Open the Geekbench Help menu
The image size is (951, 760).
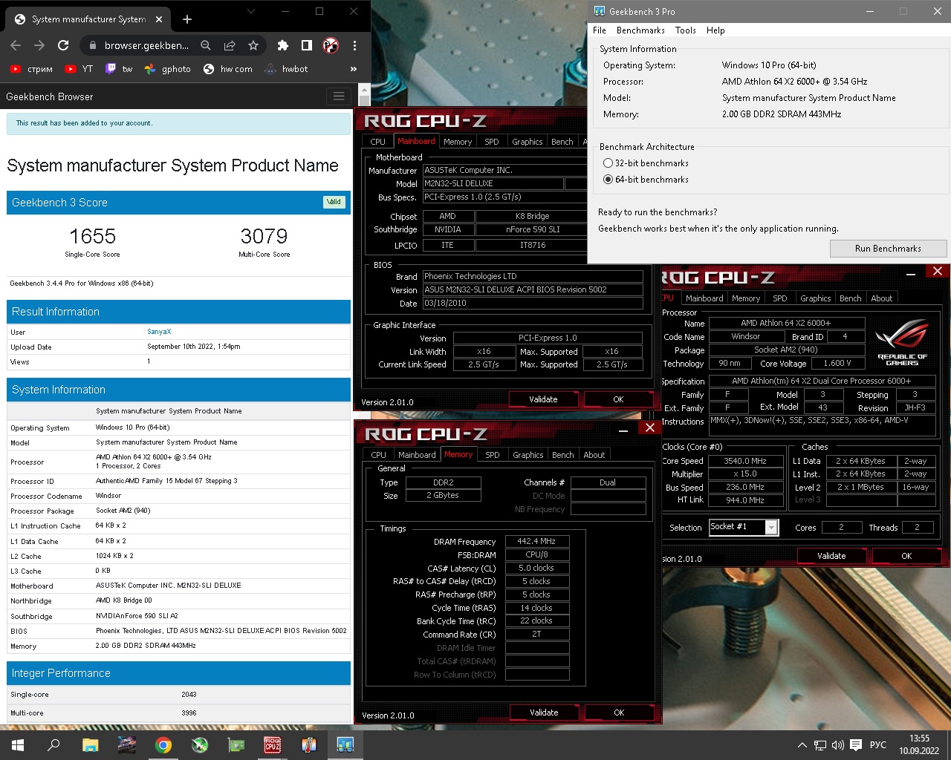click(715, 30)
